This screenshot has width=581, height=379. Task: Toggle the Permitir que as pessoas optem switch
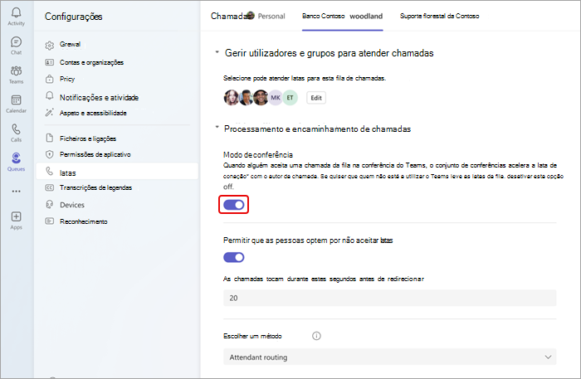pos(234,257)
